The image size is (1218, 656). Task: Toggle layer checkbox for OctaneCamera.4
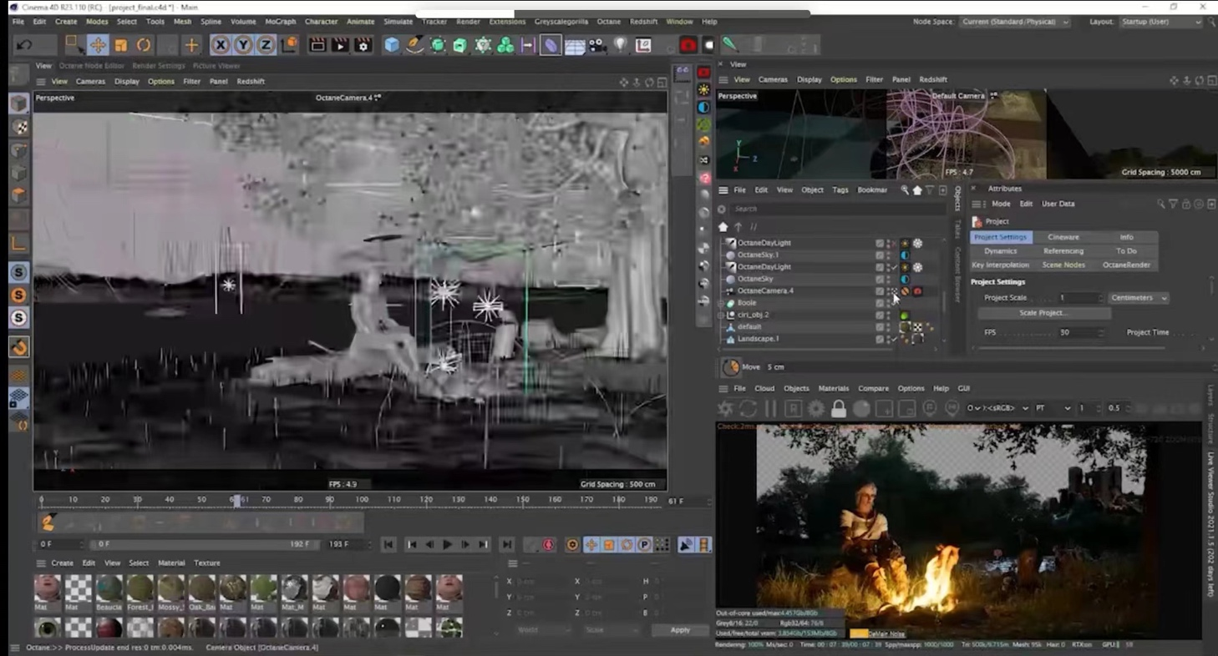click(880, 291)
